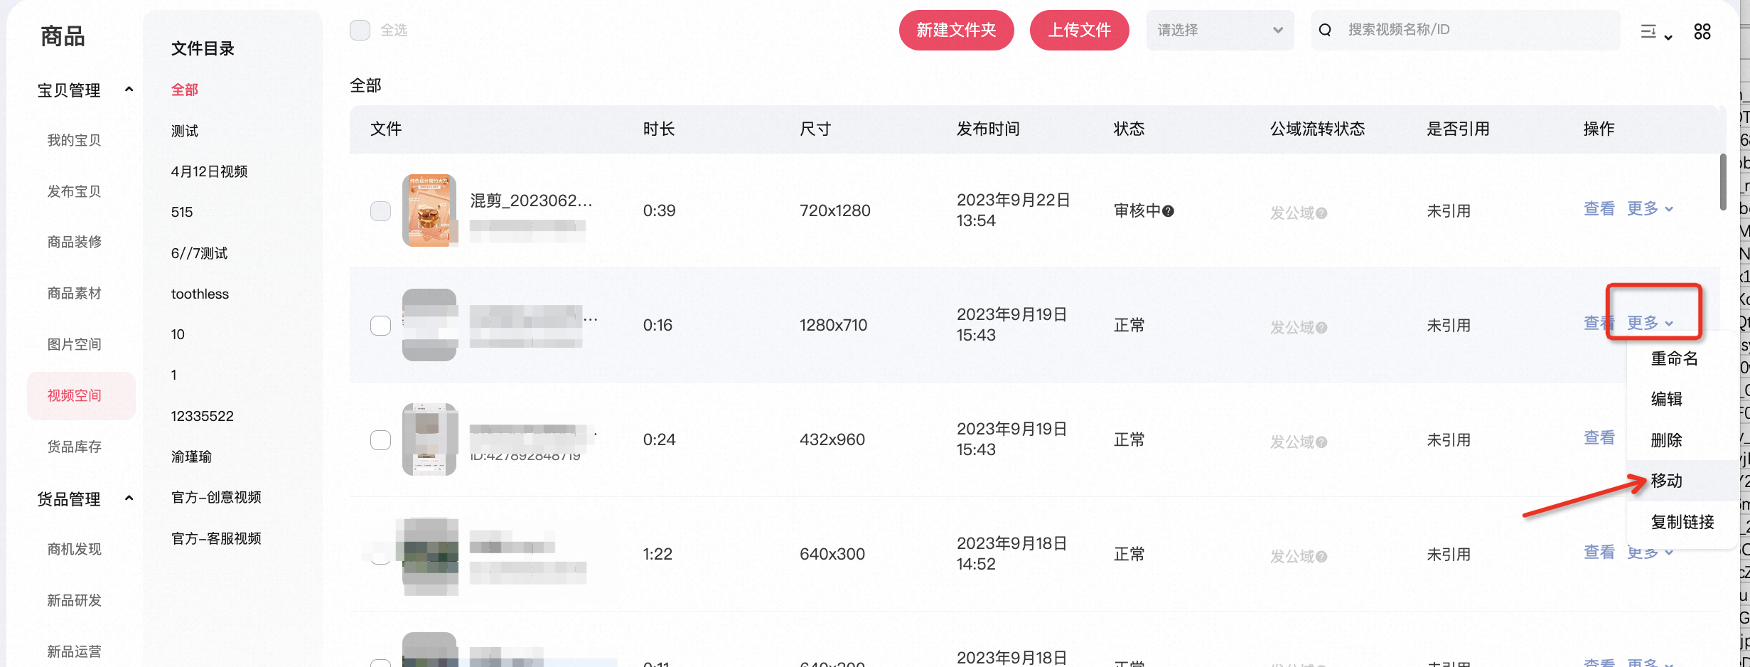Click the 新建文件夹 button
1750x667 pixels.
point(956,30)
